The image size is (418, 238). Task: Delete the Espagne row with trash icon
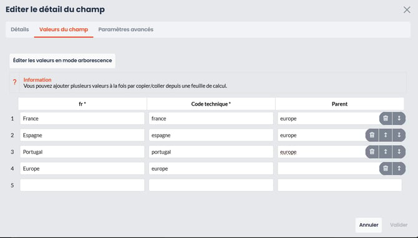[x=372, y=135]
